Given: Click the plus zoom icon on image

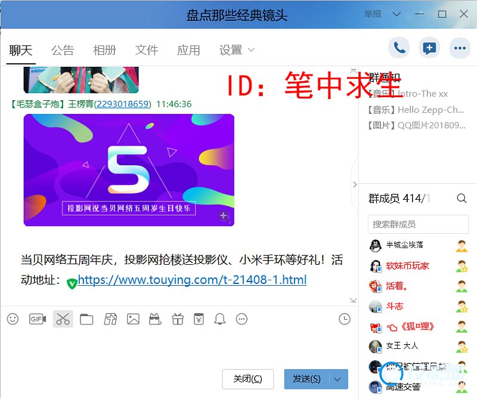Looking at the screenshot, I should click(224, 216).
